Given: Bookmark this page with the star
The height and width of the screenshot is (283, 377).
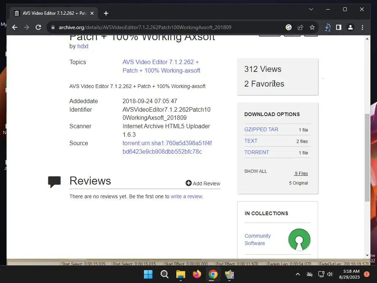Looking at the screenshot, I should (x=312, y=27).
